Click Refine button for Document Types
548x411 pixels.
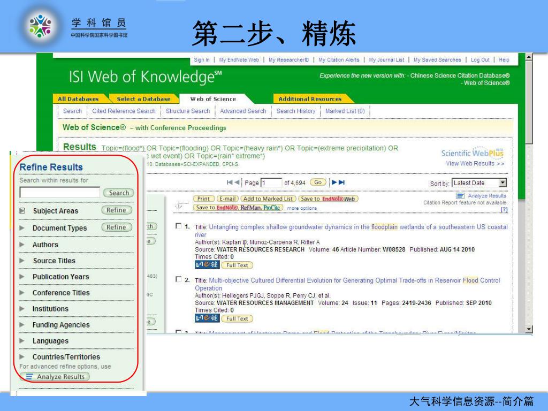tap(117, 227)
